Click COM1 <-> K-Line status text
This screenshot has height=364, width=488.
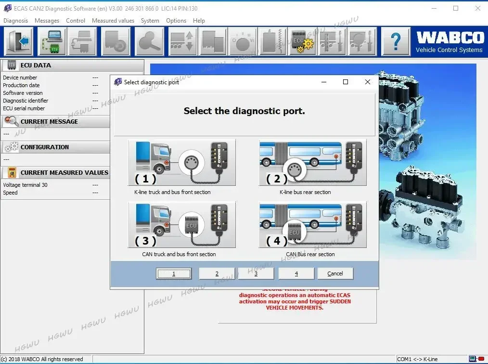point(417,359)
